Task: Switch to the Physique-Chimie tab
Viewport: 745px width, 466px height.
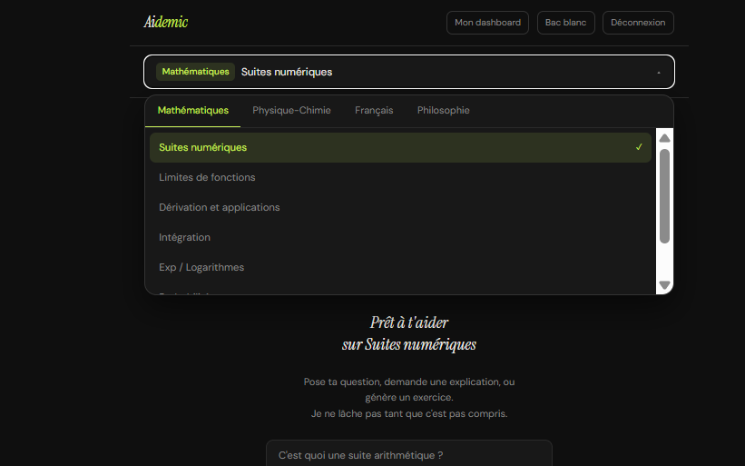Action: pyautogui.click(x=291, y=110)
